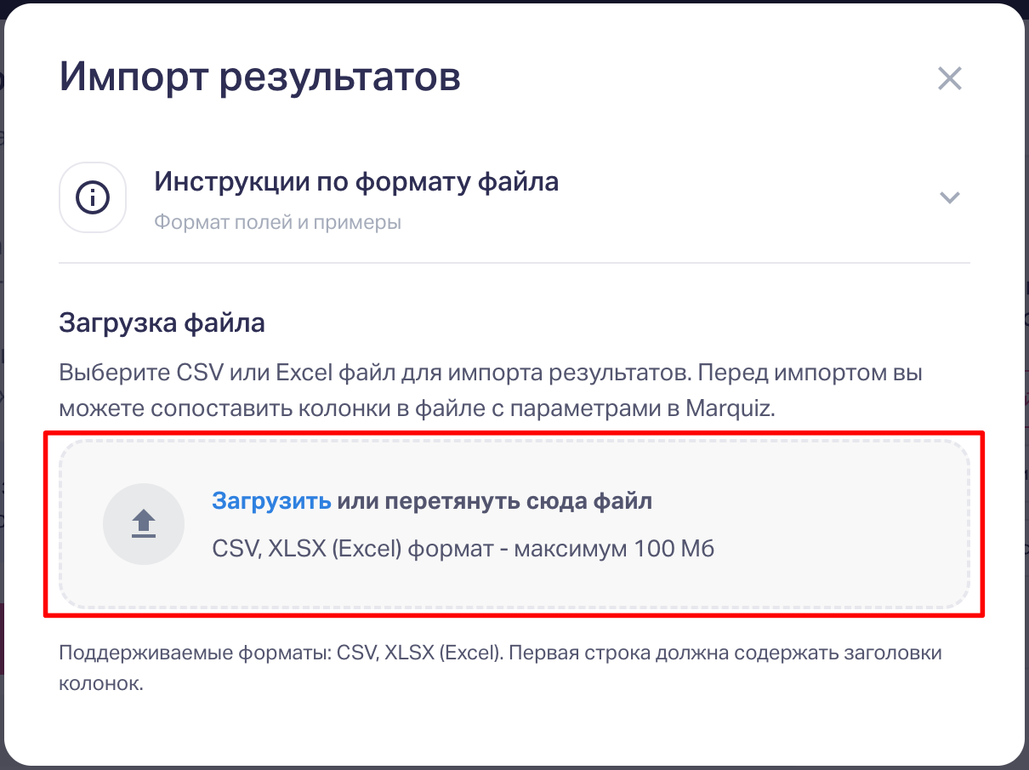Image resolution: width=1029 pixels, height=770 pixels.
Task: Click the 100 Мб maximum size text
Action: click(x=674, y=549)
